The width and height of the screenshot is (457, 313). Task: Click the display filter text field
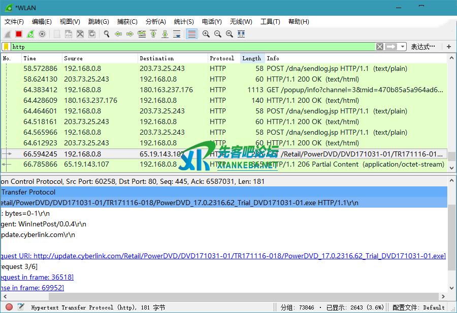click(193, 47)
